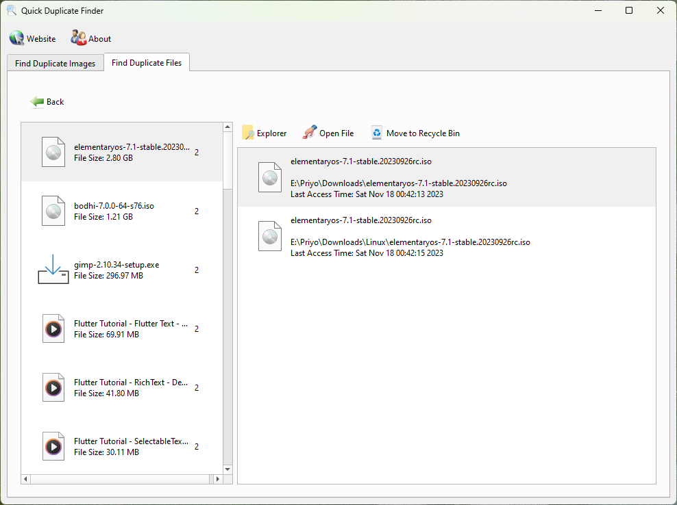Click the vertical scrollbar thumb of file list
This screenshot has width=677, height=505.
(x=227, y=160)
